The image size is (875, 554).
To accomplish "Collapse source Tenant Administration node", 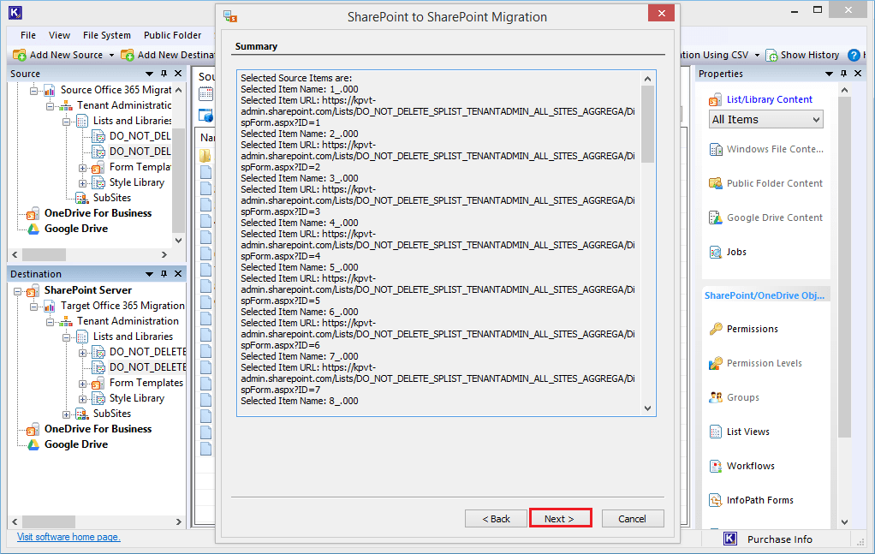I will tap(51, 105).
